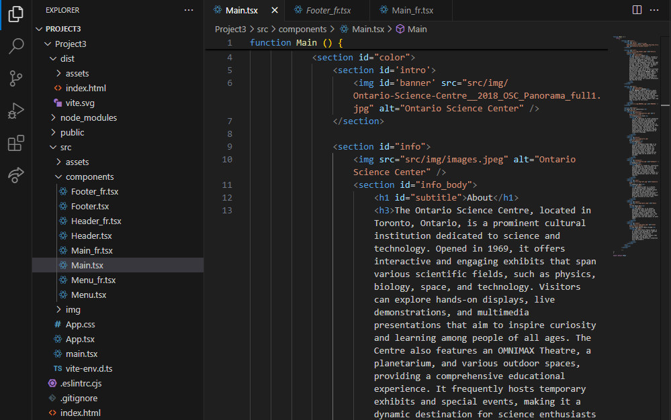
Task: Click the share arrow icon in activity bar
Action: pos(15,175)
